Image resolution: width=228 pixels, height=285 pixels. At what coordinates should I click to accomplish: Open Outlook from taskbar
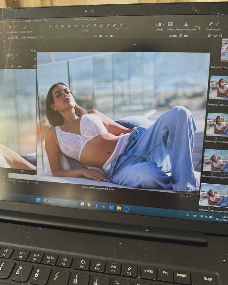pos(111,207)
